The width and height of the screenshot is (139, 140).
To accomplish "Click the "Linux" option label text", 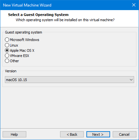I will 14,45.
